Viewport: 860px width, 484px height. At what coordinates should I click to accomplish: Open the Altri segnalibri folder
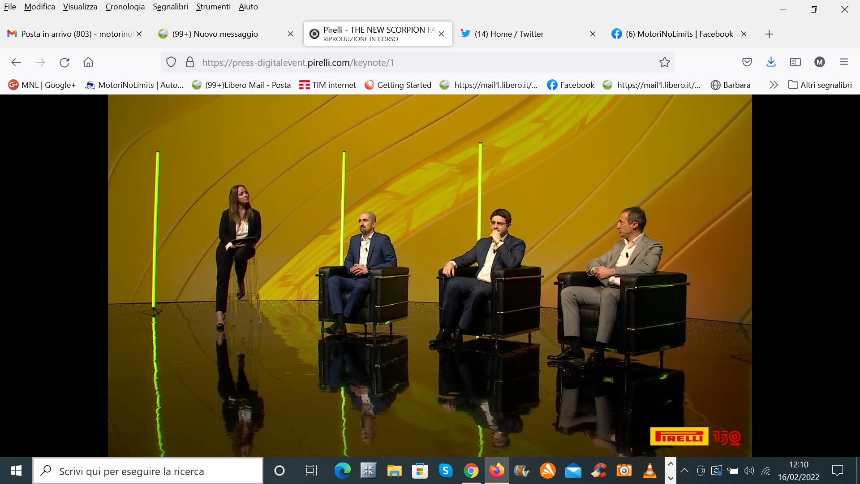point(820,85)
